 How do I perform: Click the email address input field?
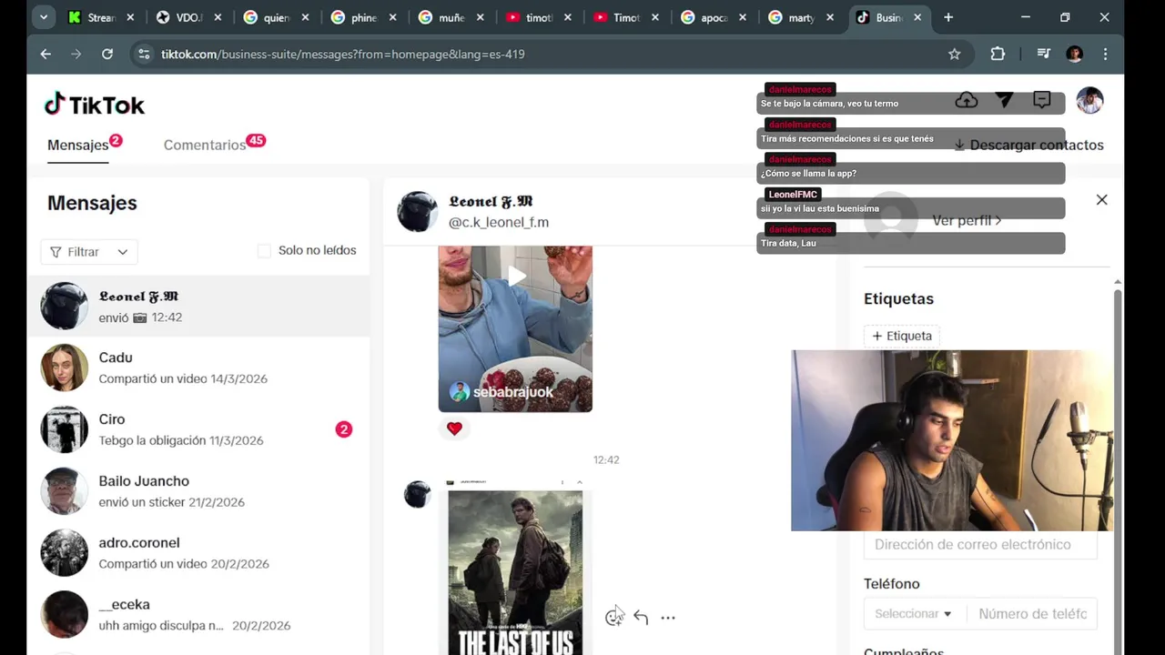pos(980,544)
